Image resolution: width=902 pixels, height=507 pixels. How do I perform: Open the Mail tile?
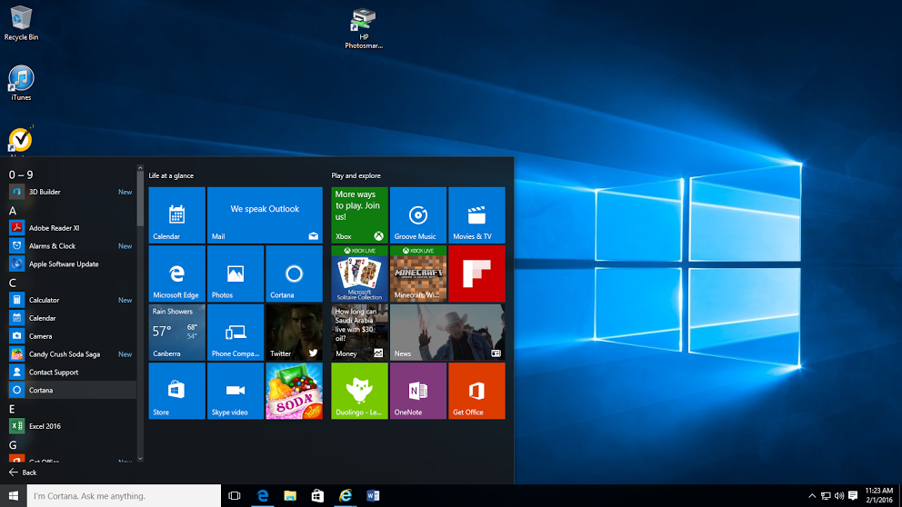(x=265, y=215)
